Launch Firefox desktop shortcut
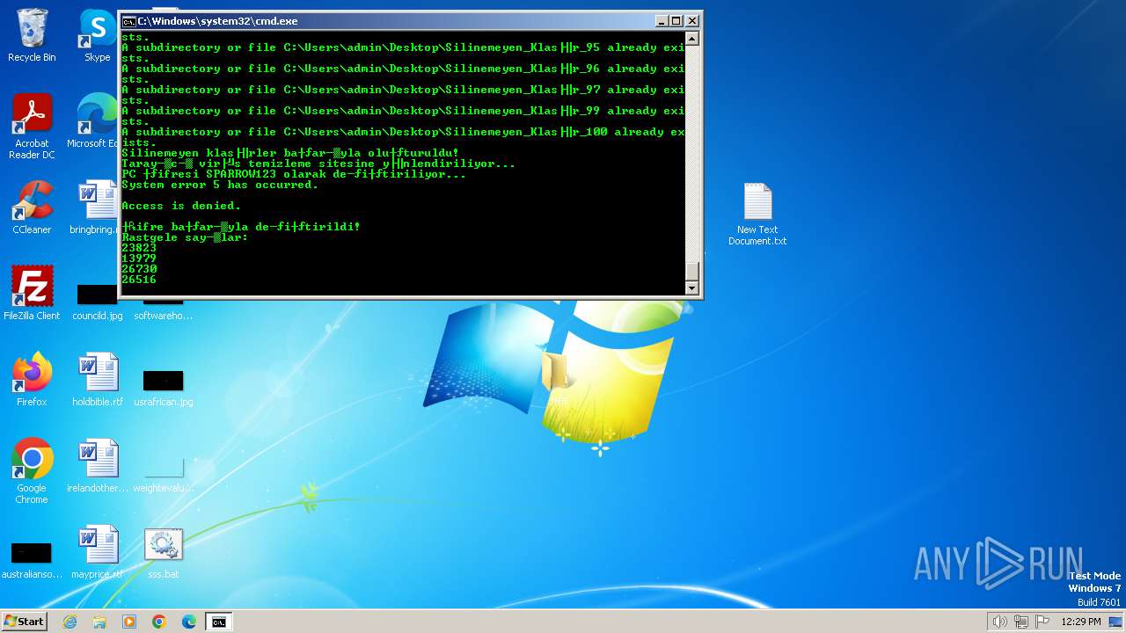Viewport: 1126px width, 633px height. tap(32, 380)
